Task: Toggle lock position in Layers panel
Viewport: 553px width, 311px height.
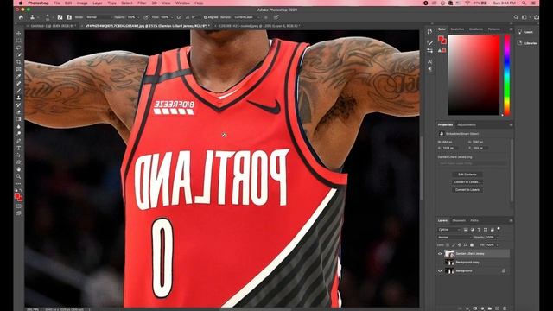Action: click(459, 245)
